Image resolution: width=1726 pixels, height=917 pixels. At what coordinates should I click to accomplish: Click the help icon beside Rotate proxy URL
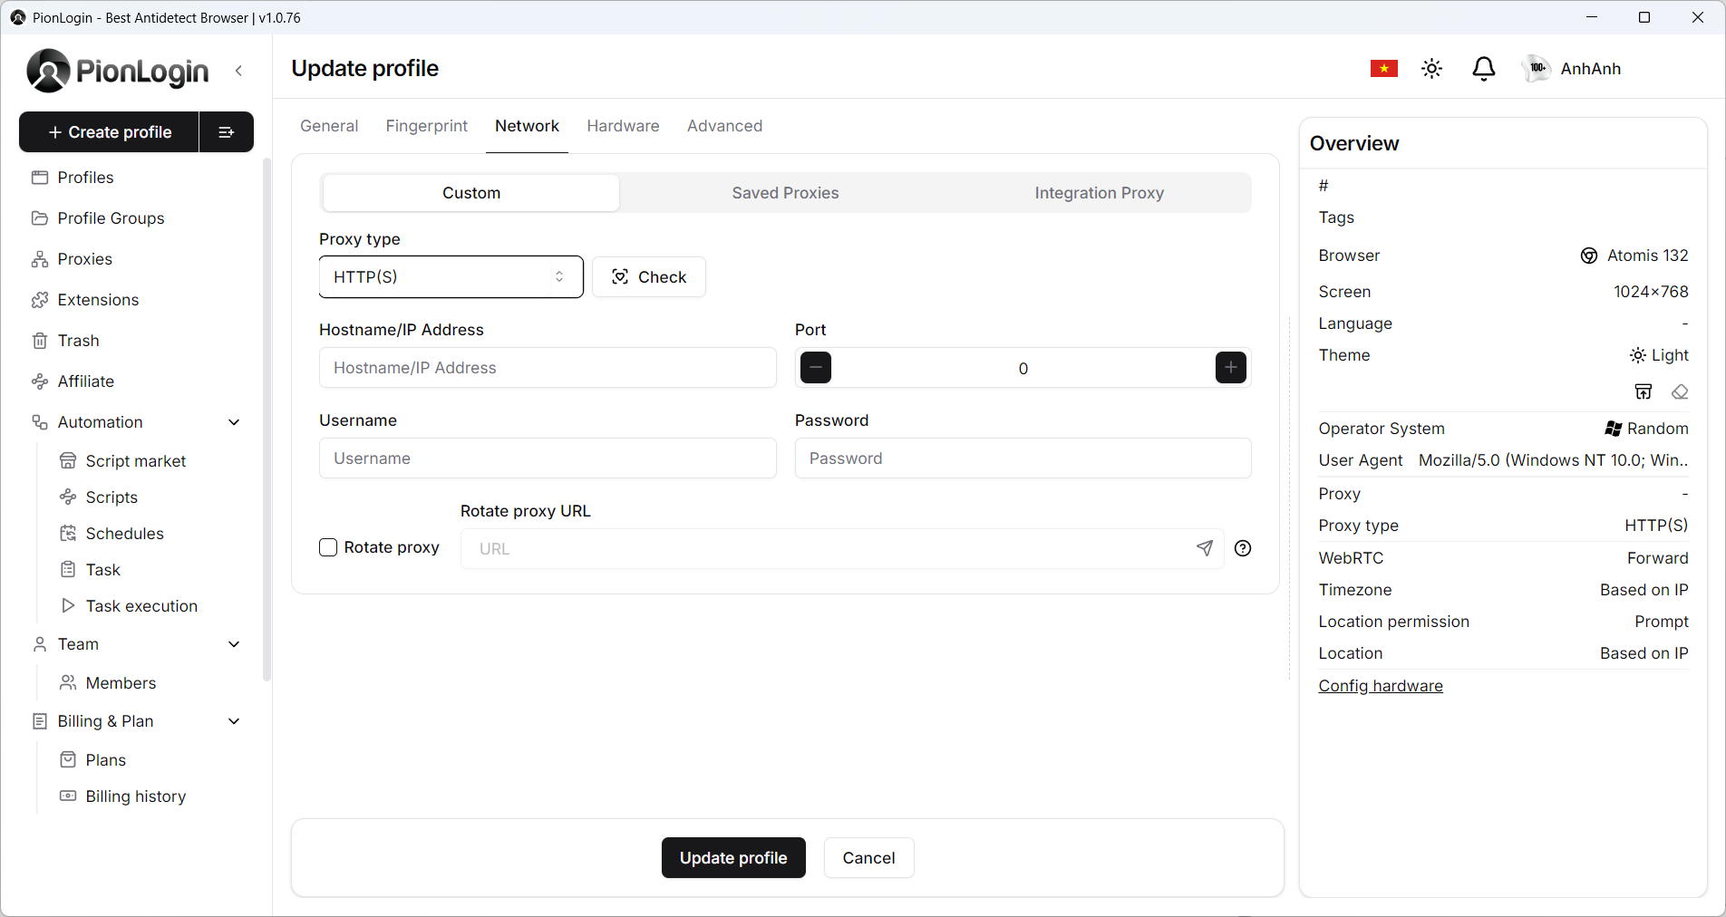pyautogui.click(x=1243, y=548)
